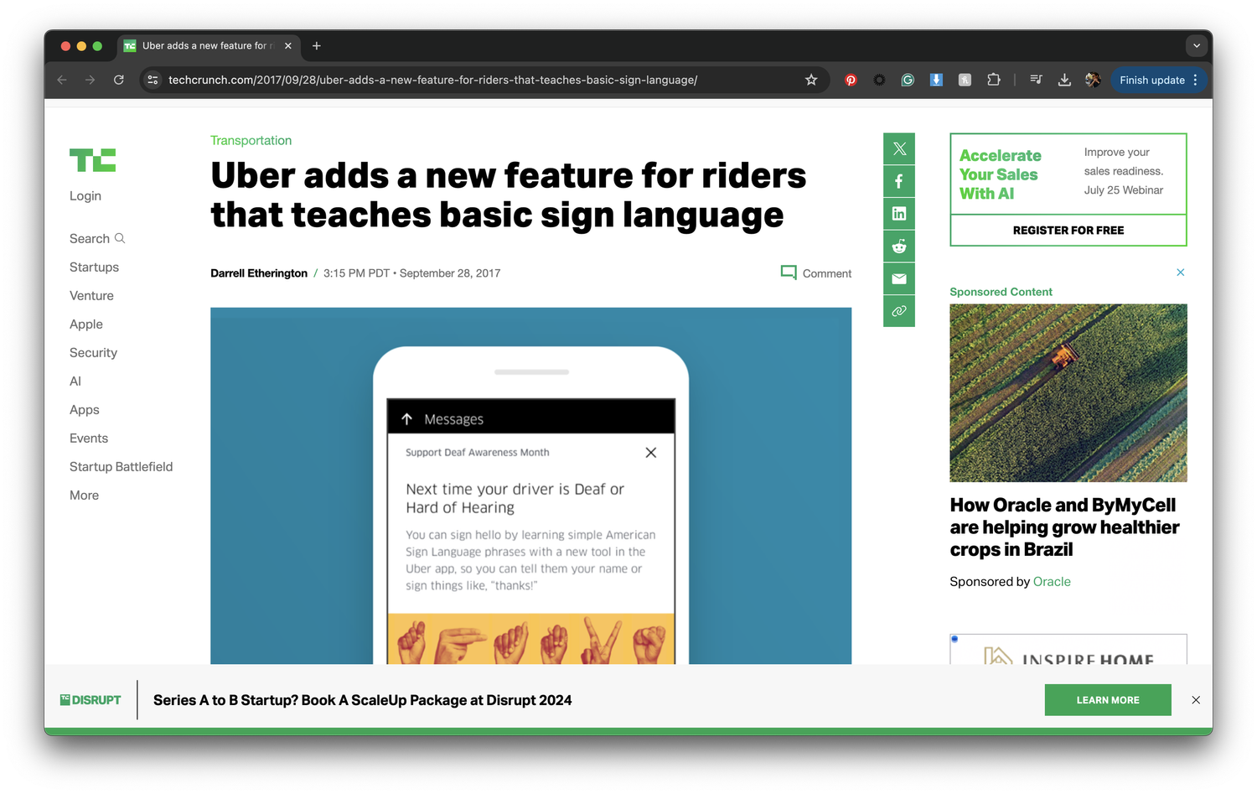
Task: View site information in address bar
Action: pos(153,80)
